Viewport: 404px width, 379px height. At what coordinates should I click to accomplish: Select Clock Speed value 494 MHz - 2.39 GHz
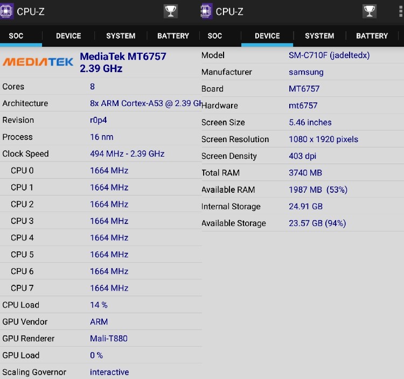coord(127,154)
